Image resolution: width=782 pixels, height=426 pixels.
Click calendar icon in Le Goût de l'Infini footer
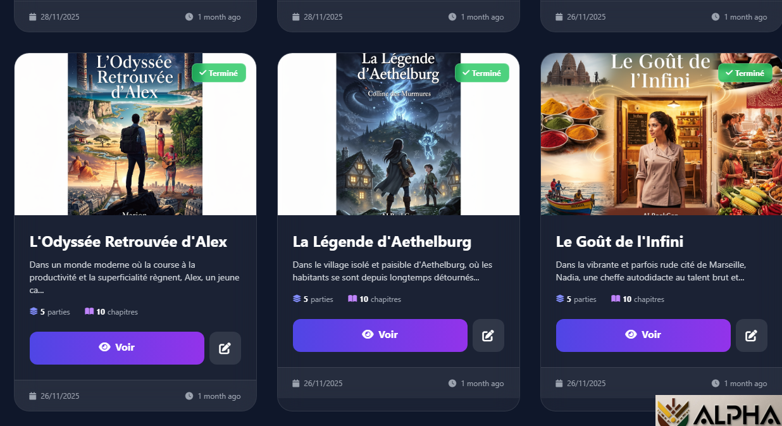point(559,383)
